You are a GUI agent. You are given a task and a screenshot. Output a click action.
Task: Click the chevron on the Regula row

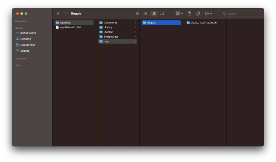(x=179, y=23)
